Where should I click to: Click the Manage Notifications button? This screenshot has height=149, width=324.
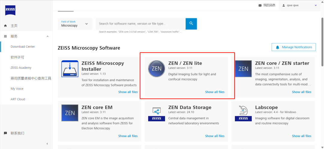click(294, 47)
